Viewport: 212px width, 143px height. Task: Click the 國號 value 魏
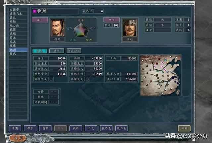pos(163,20)
